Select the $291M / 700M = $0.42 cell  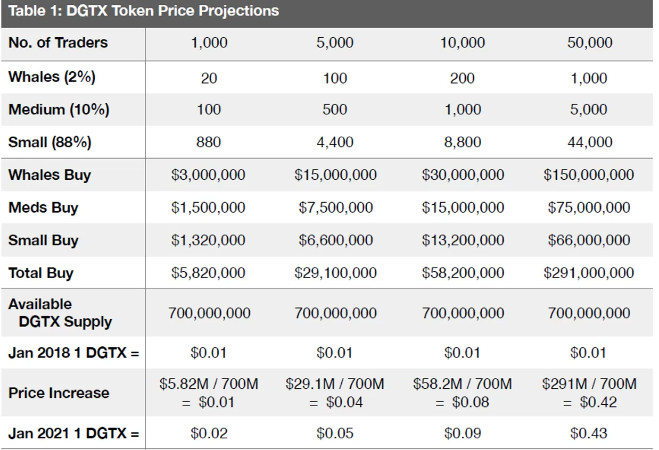click(x=589, y=393)
